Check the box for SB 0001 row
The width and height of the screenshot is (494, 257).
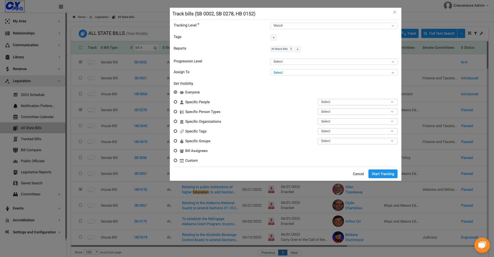point(81,78)
